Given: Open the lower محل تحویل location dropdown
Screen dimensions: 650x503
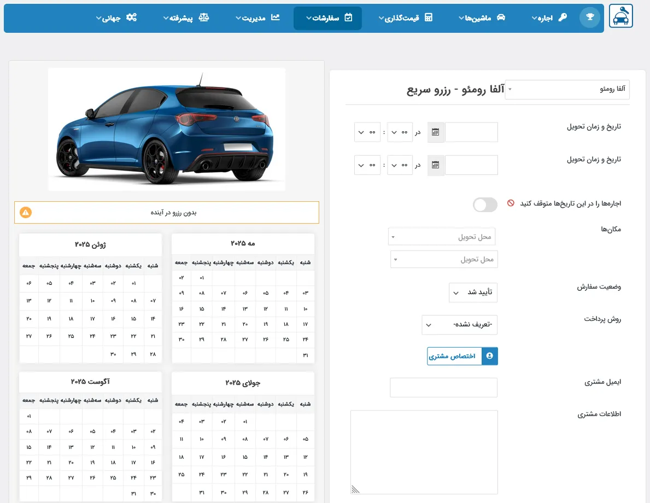Looking at the screenshot, I should pos(444,259).
